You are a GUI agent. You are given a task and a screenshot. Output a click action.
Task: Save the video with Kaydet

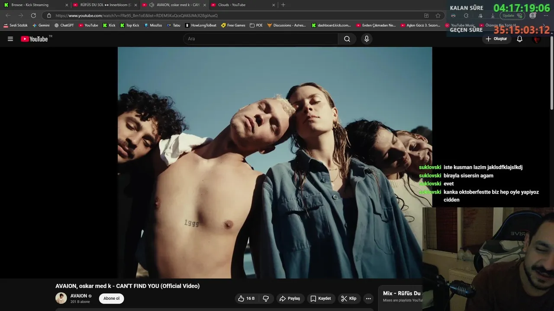point(321,298)
